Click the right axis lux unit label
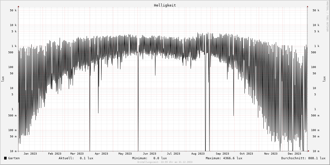330x165 pixels. (324, 79)
